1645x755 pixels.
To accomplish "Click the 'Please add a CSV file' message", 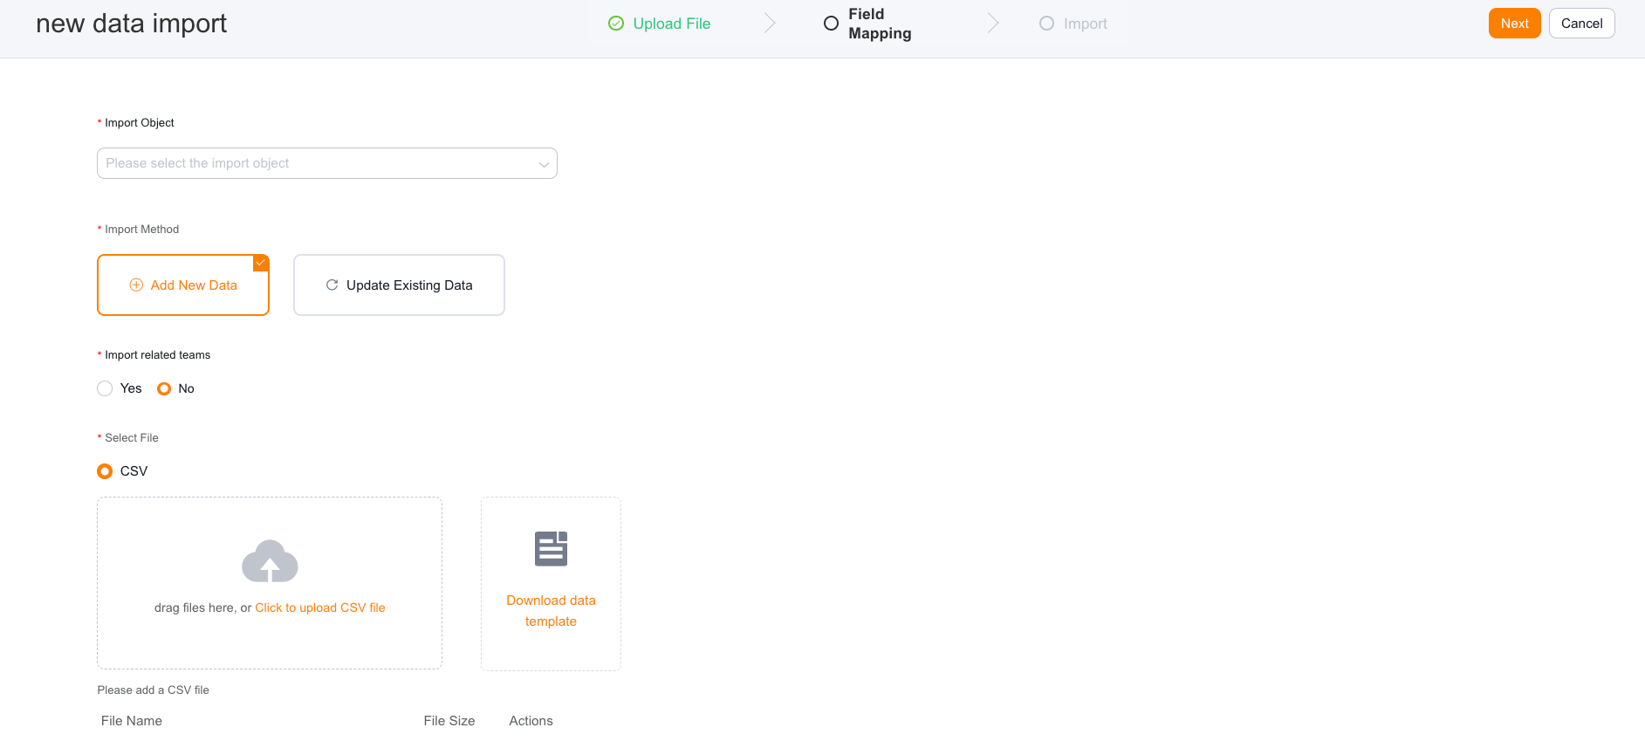I will pyautogui.click(x=154, y=690).
